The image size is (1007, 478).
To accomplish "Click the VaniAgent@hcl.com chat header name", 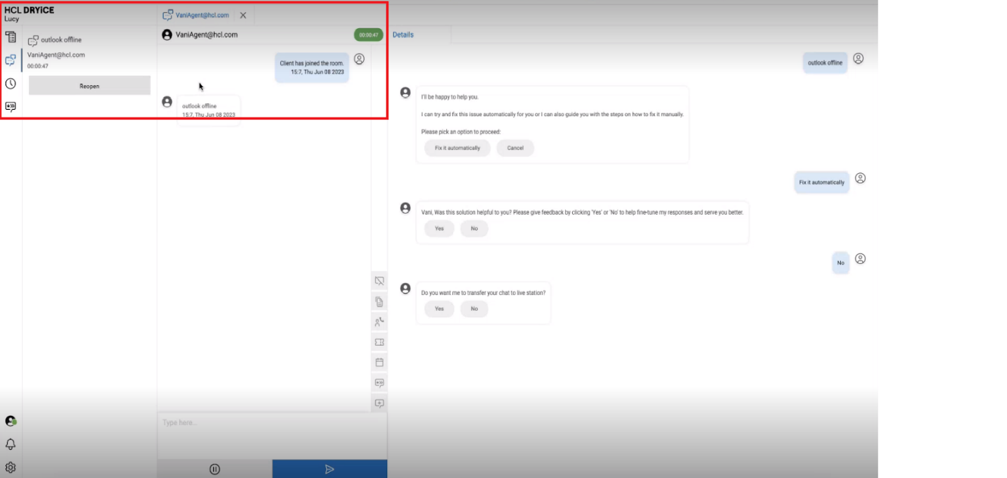I will tap(206, 34).
